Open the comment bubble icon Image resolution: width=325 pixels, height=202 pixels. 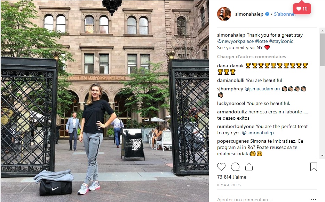(235, 167)
